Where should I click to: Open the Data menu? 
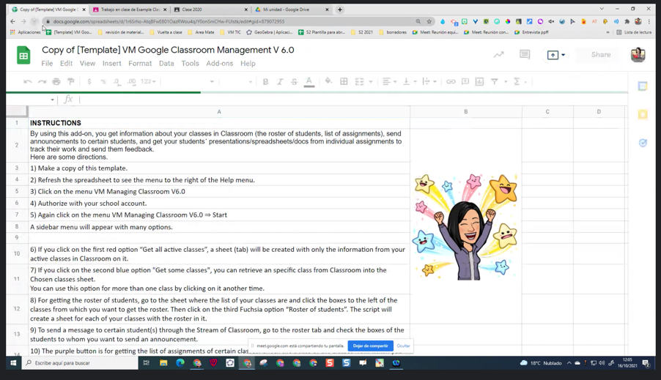166,63
